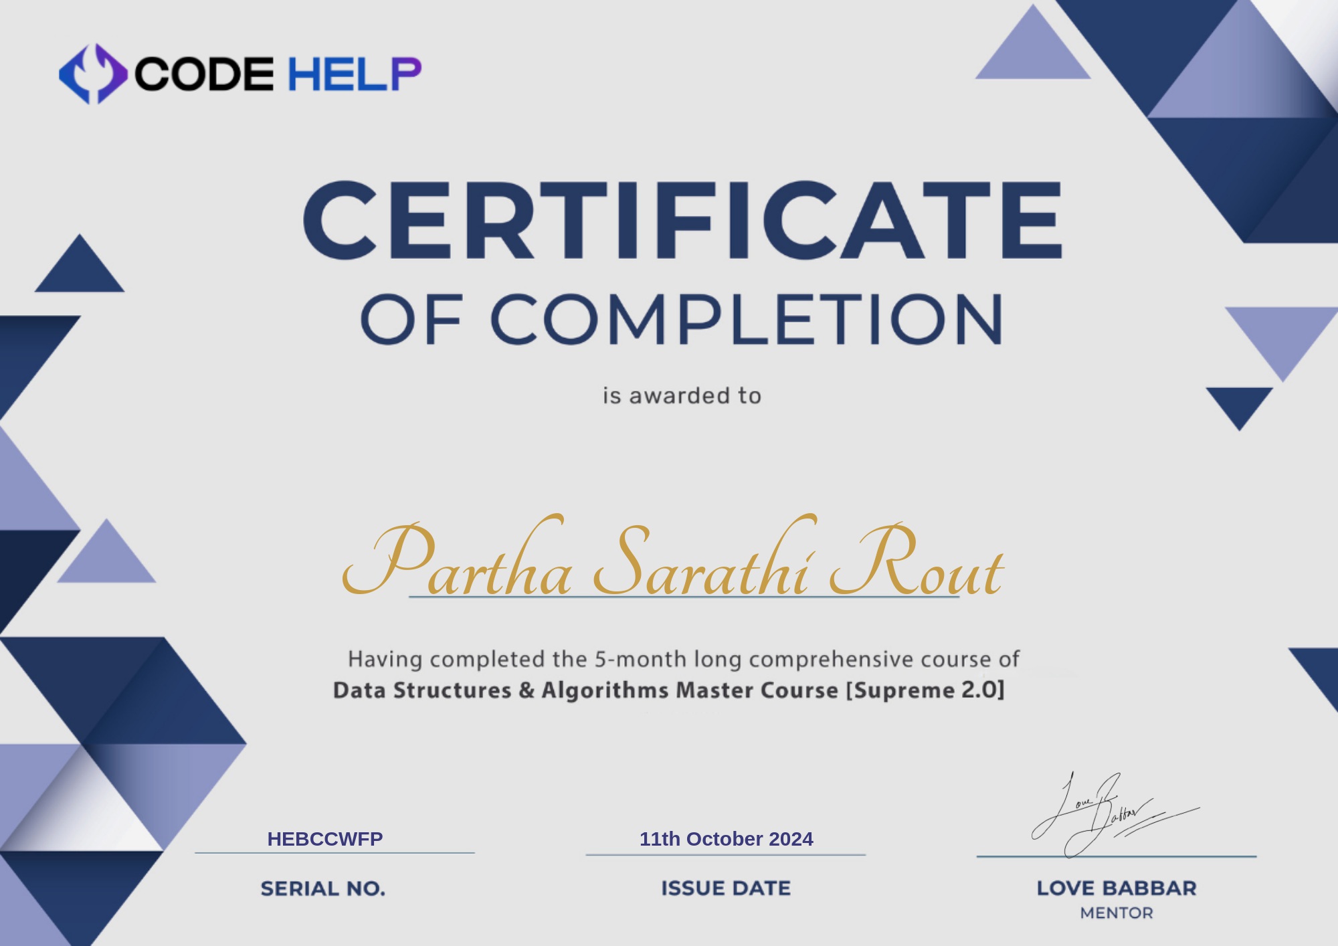Click the LOVE BABBAR name text
This screenshot has height=946, width=1338.
[1117, 888]
